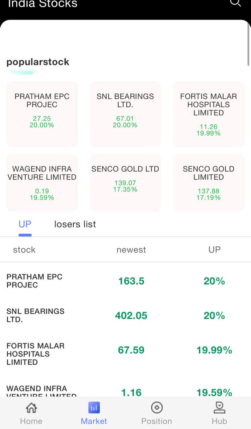The image size is (251, 429).
Task: Switch to the losers list tab
Action: (x=75, y=224)
